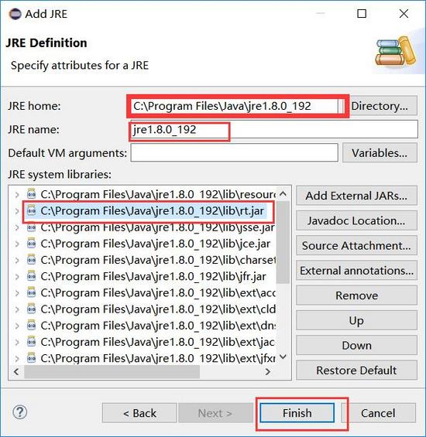This screenshot has height=437, width=426.
Task: Expand the rt.jar library entry
Action: pos(17,211)
